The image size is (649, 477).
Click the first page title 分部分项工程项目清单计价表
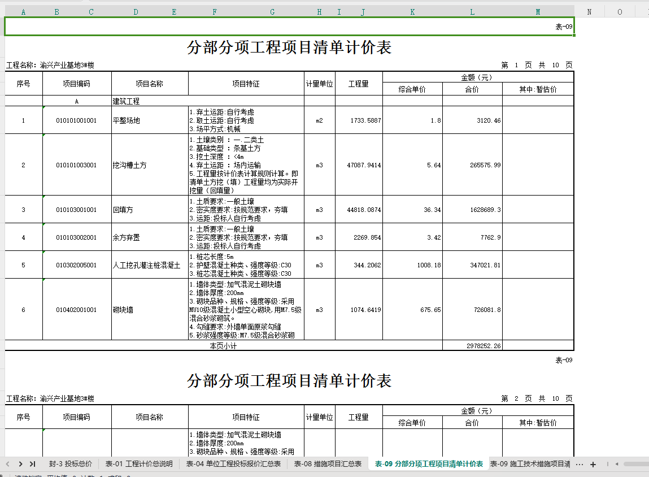coord(289,47)
